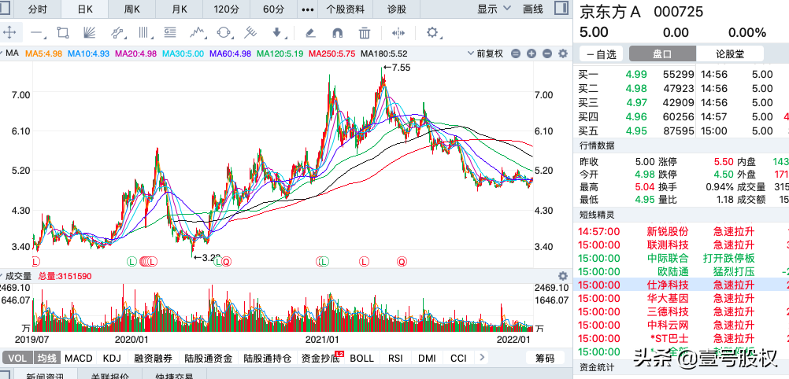
Task: Toggle the right sidebar panel icon
Action: click(x=561, y=9)
